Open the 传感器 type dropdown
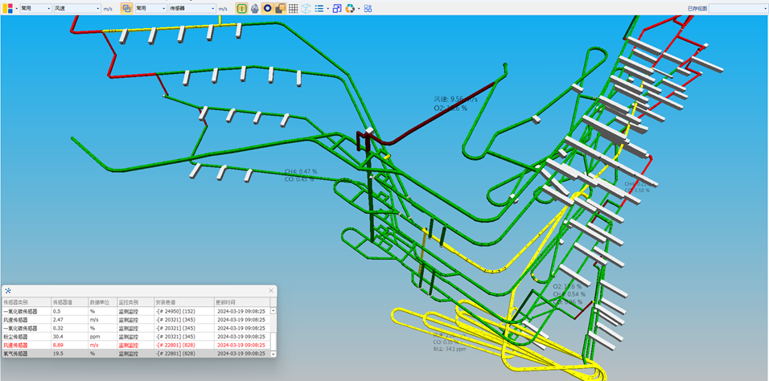The width and height of the screenshot is (769, 381). click(192, 8)
